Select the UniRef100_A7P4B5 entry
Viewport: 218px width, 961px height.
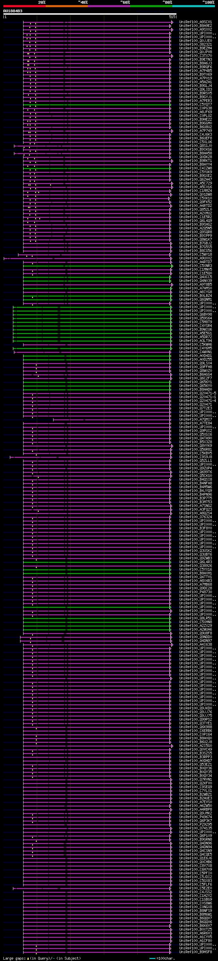(x=196, y=71)
